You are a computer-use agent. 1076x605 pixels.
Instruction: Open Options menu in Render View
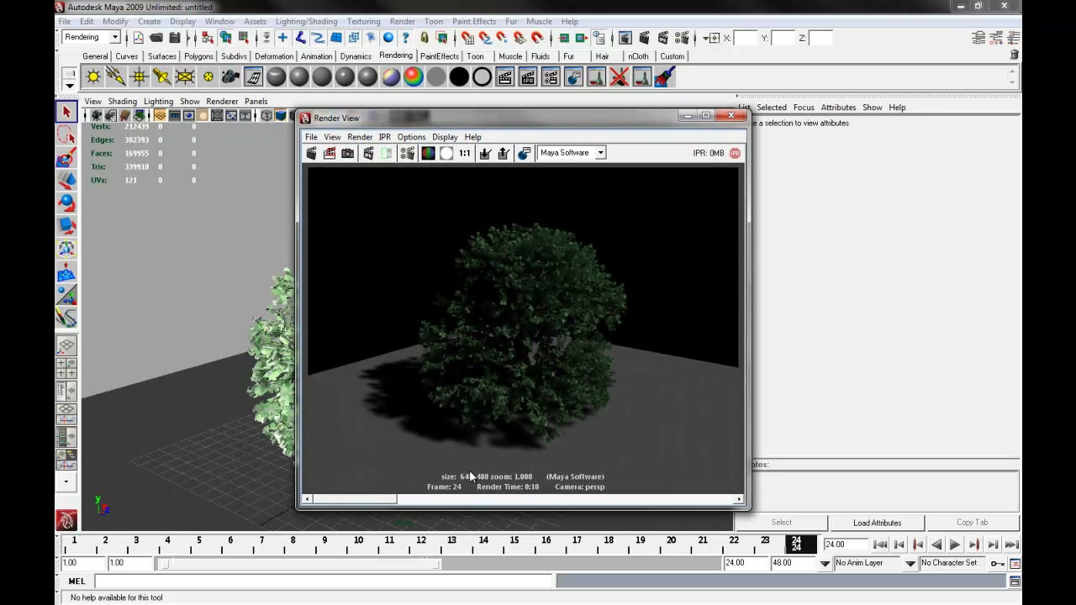click(x=411, y=137)
